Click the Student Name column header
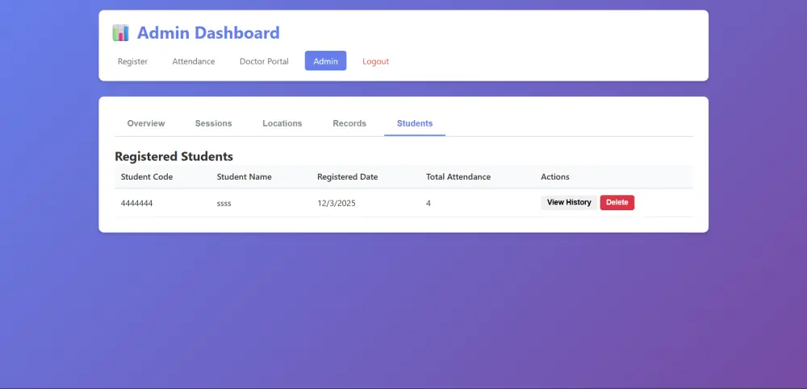The image size is (807, 389). [x=244, y=176]
